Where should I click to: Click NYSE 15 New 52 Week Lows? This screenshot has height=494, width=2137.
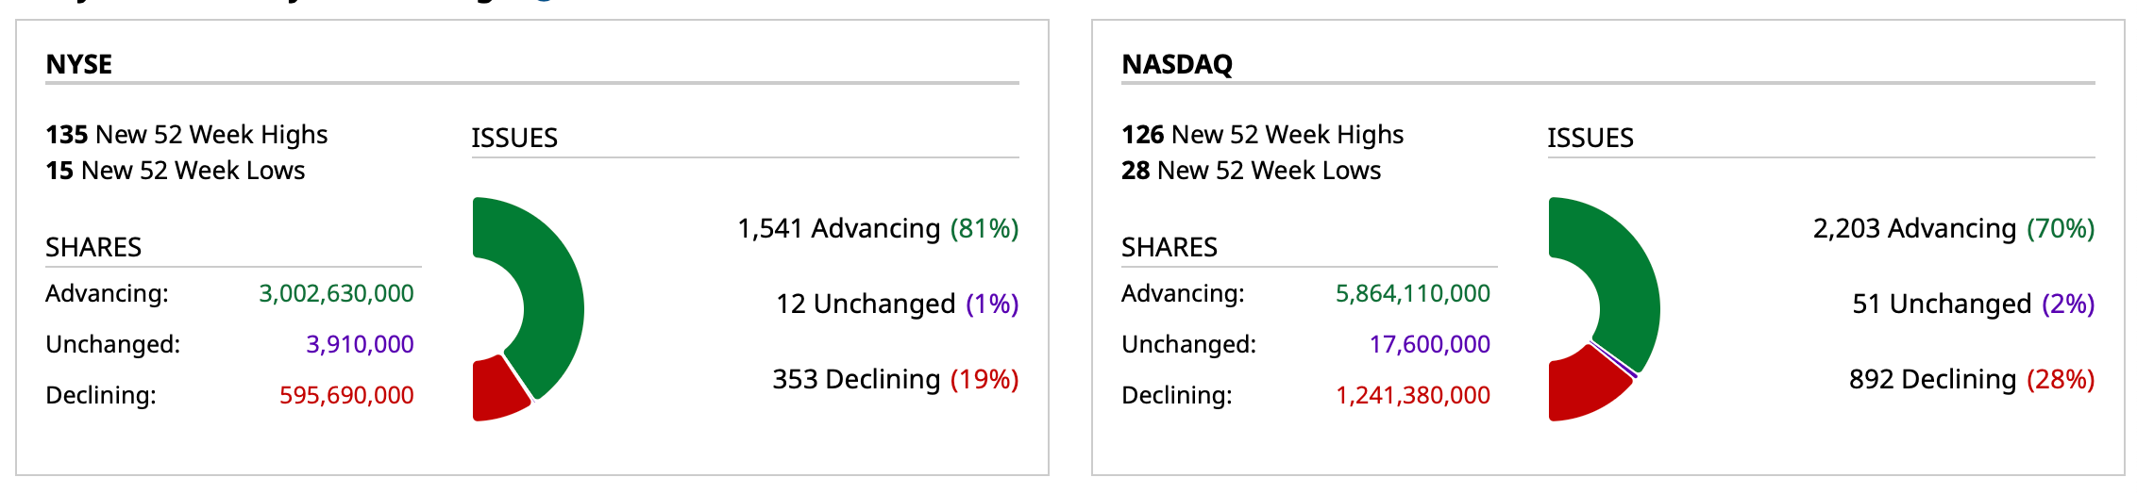point(176,171)
